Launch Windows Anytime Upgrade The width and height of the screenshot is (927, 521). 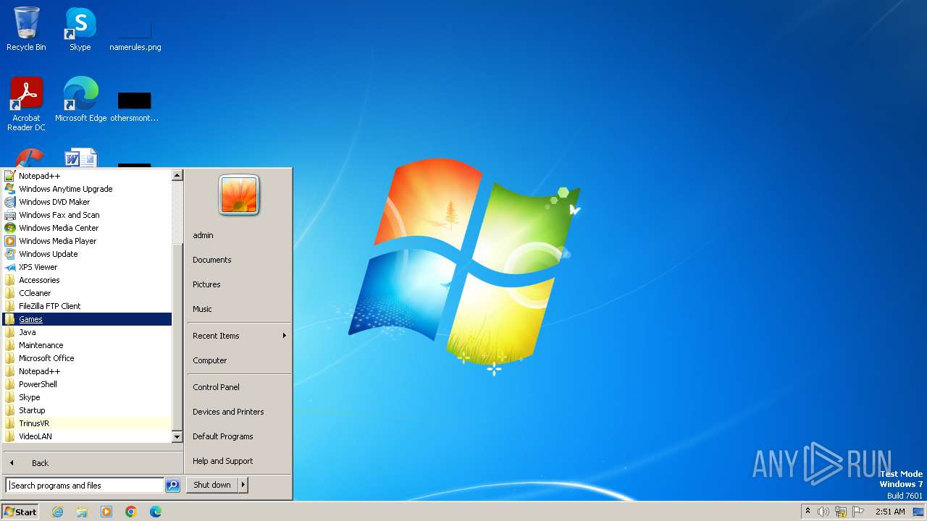(x=87, y=189)
